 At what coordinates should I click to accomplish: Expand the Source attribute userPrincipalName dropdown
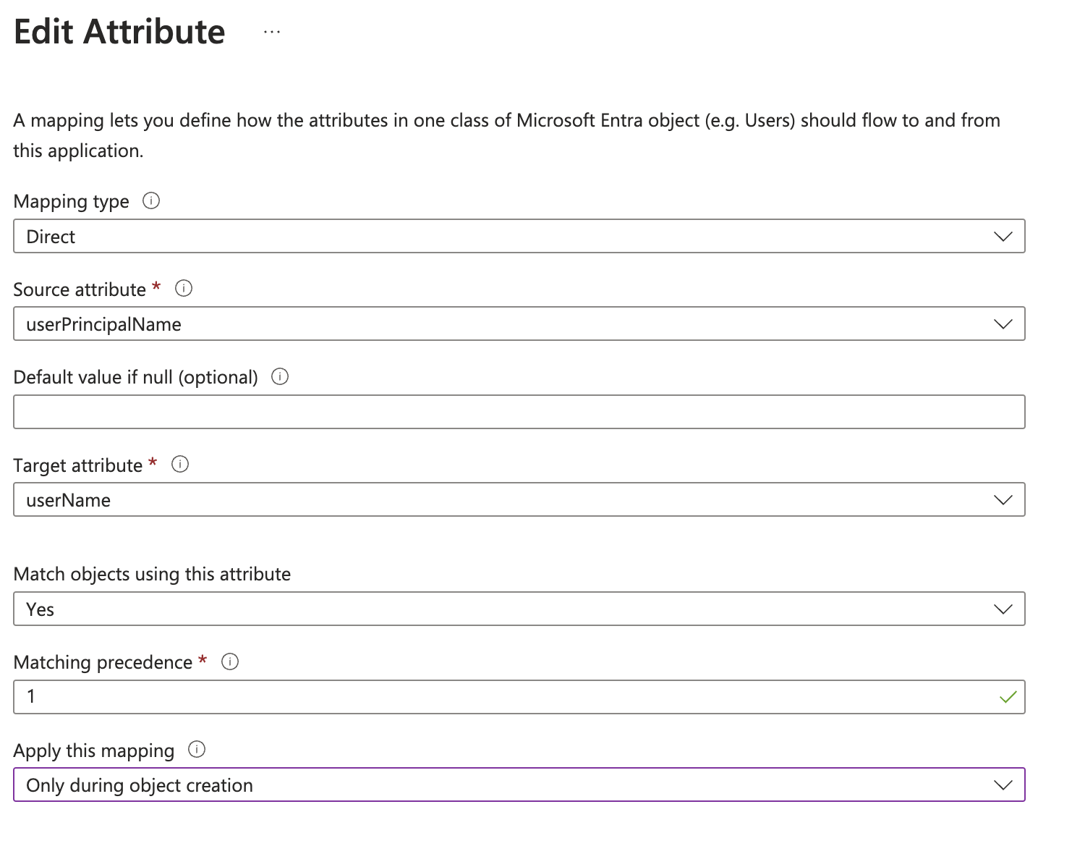[506, 324]
